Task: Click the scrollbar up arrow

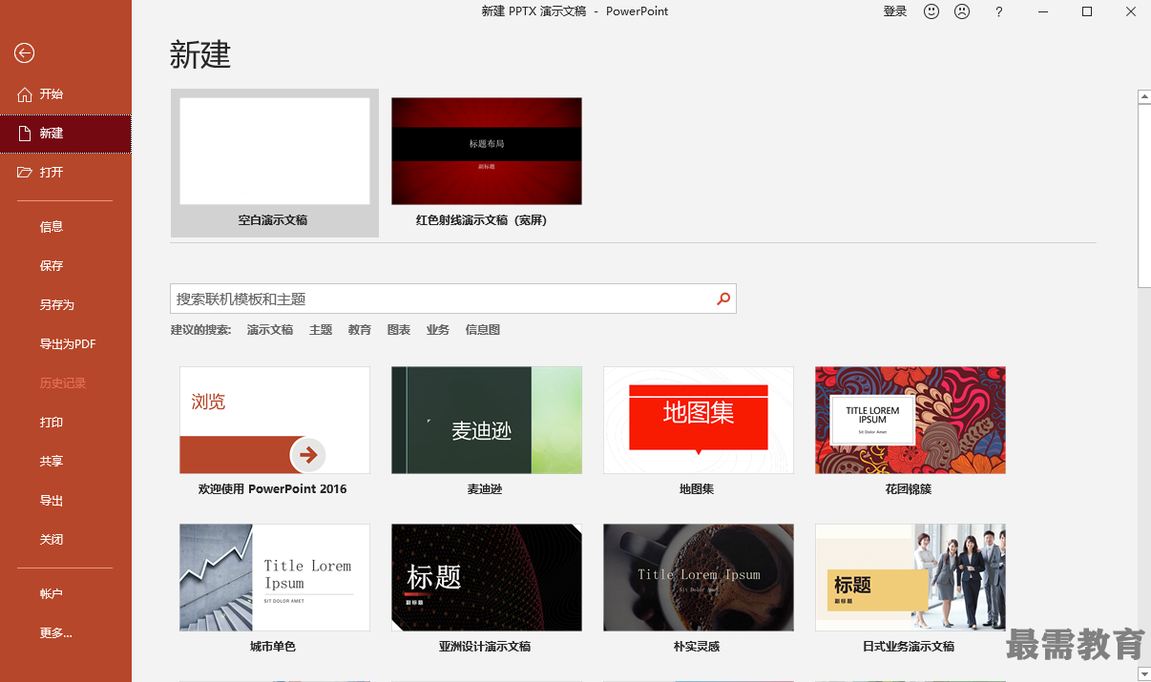Action: pos(1144,96)
